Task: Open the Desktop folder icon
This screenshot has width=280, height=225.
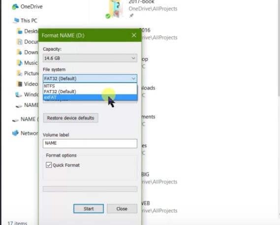Action: tap(19, 32)
